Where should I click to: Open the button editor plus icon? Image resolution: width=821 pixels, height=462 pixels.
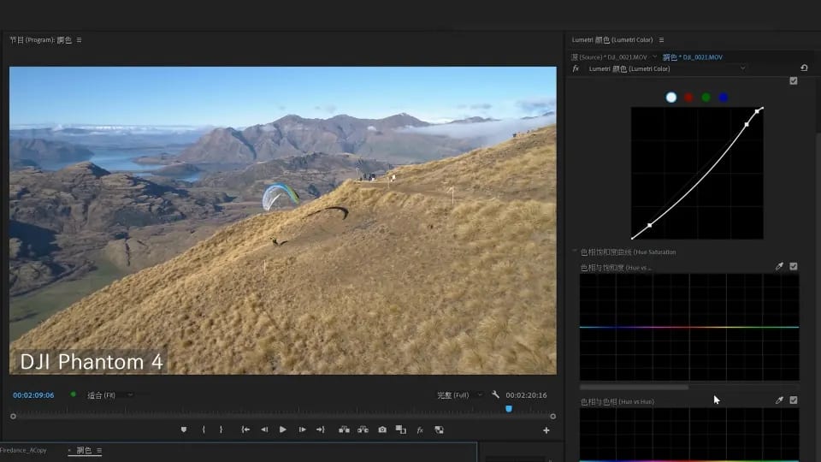(546, 430)
